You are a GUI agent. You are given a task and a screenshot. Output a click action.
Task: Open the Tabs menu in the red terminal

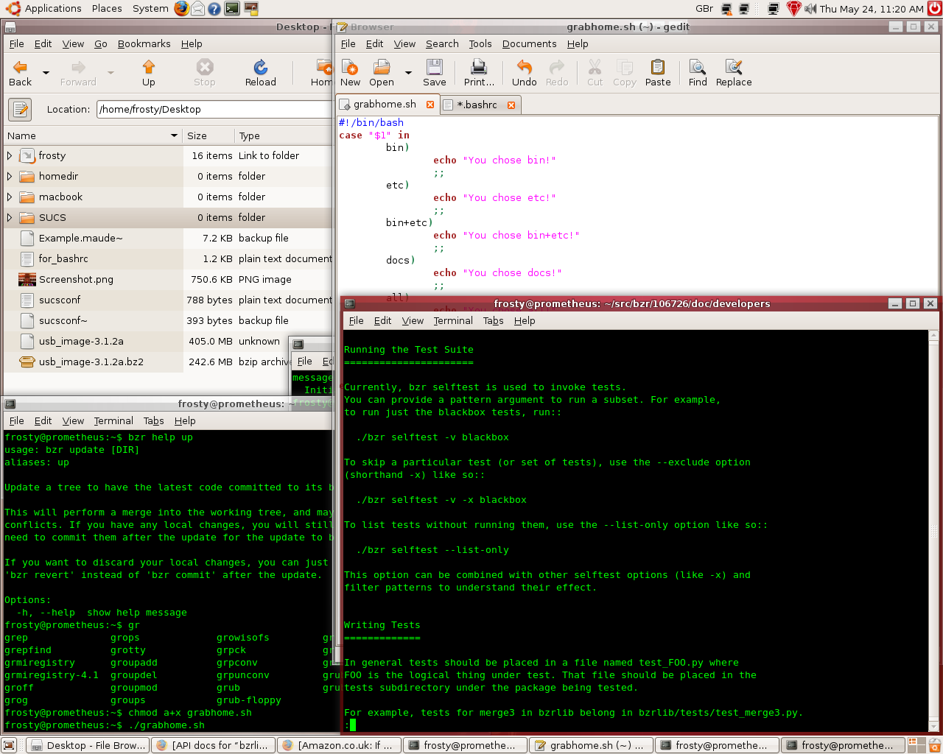(493, 321)
